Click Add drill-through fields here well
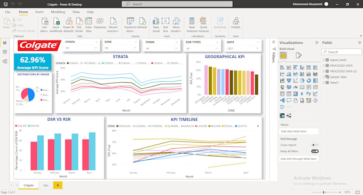This screenshot has height=195, width=363. click(x=298, y=159)
